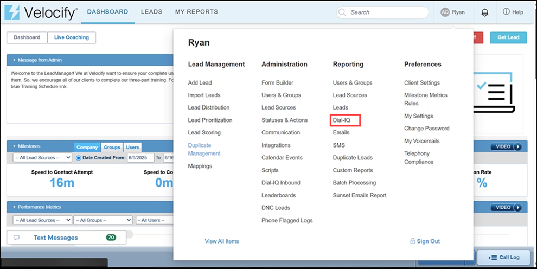Open Add Lead menu item
Viewport: 537px width, 269px height.
pyautogui.click(x=200, y=82)
